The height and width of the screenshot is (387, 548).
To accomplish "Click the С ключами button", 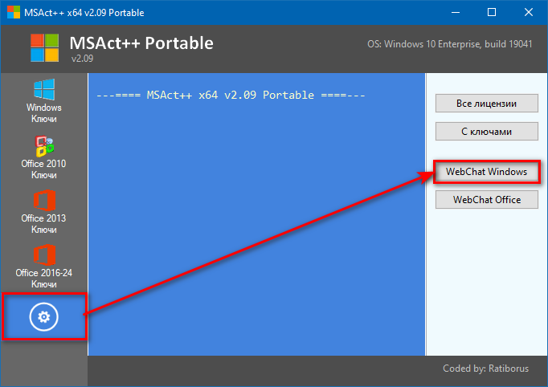I will click(486, 132).
